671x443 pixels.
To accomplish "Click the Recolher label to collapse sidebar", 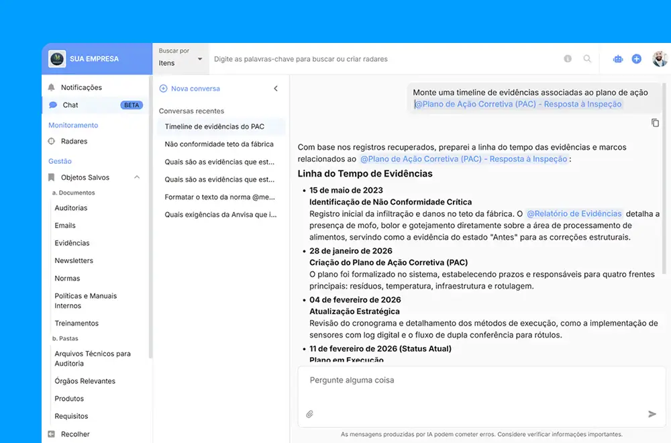I will (75, 434).
